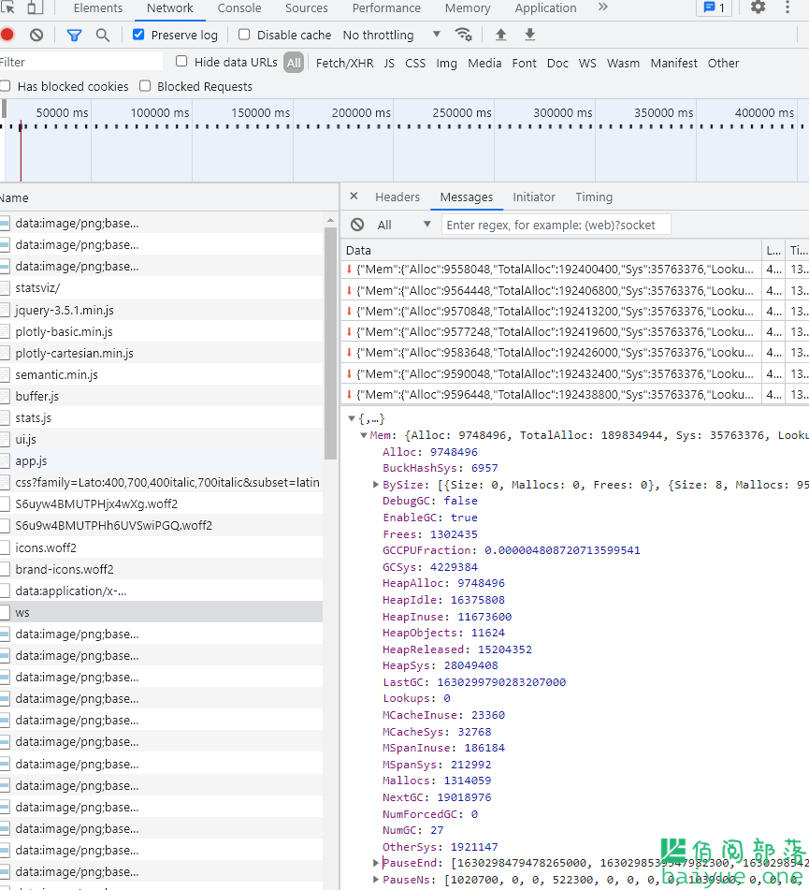This screenshot has height=890, width=809.
Task: Check Hide data URLs
Action: [181, 62]
